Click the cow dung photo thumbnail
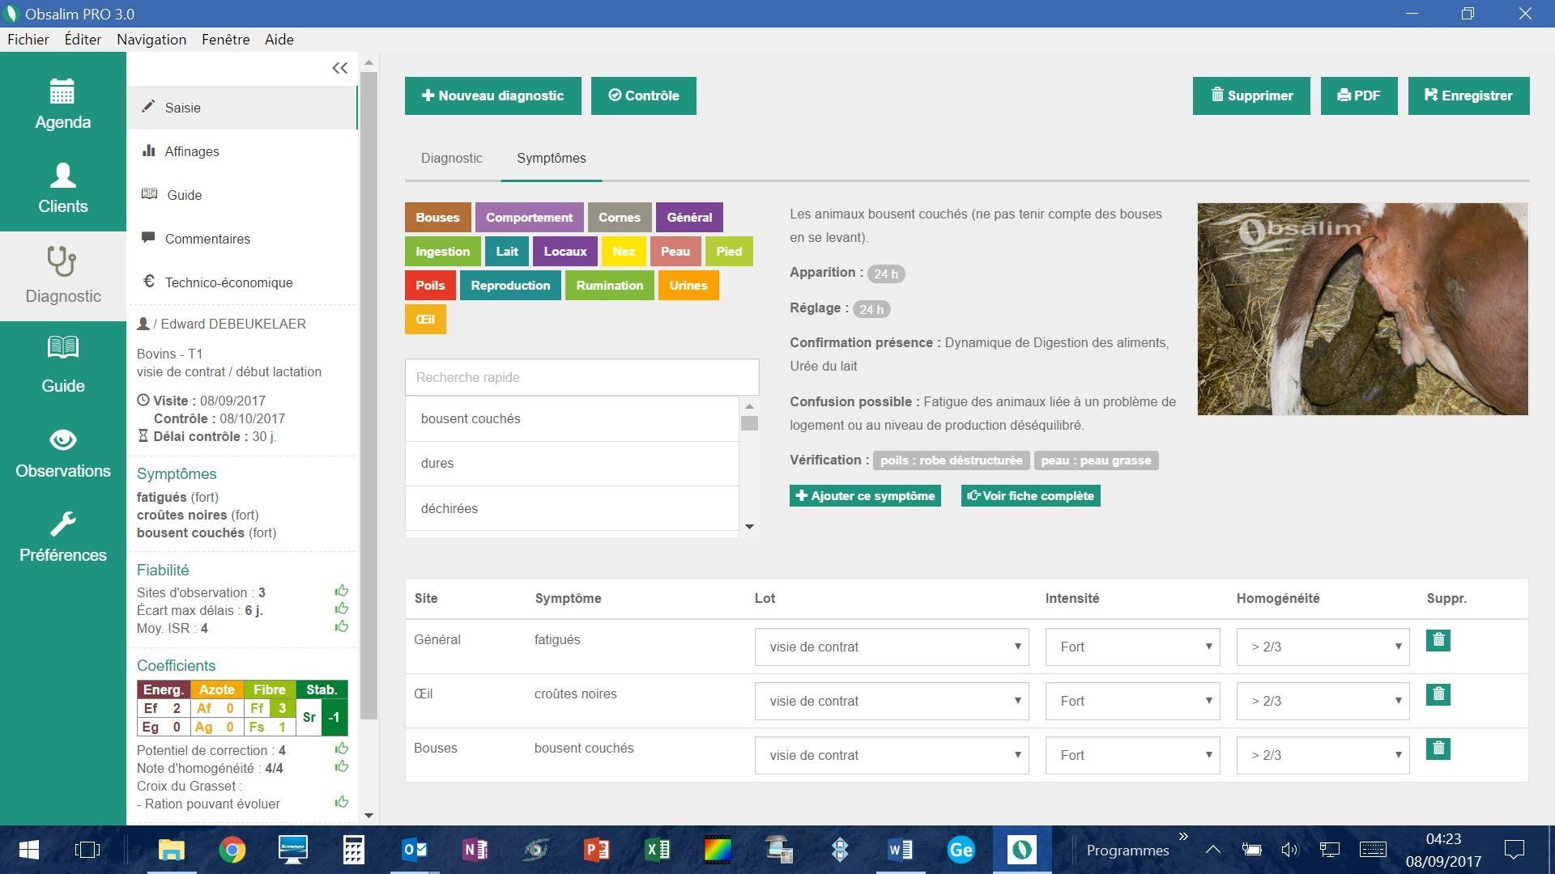The image size is (1555, 874). point(1362,309)
